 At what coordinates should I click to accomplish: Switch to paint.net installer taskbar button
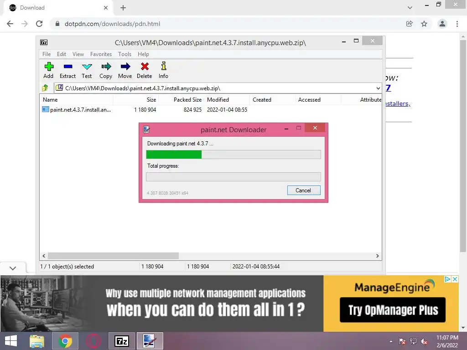tap(150, 341)
